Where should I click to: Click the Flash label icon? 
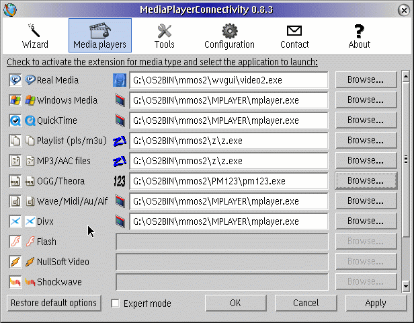[x=30, y=242]
